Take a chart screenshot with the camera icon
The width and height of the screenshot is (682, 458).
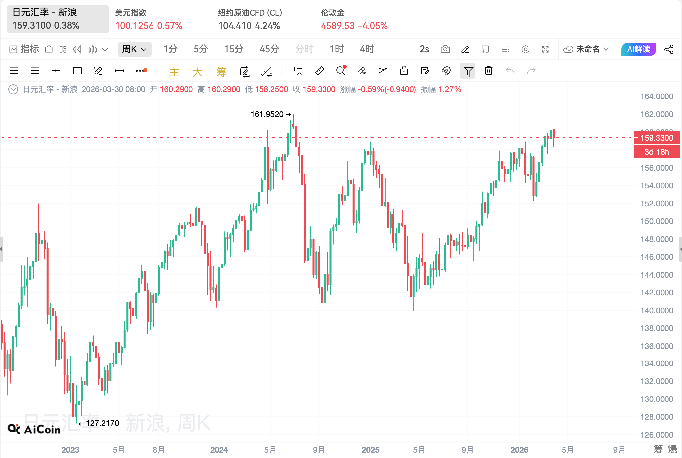tap(445, 49)
